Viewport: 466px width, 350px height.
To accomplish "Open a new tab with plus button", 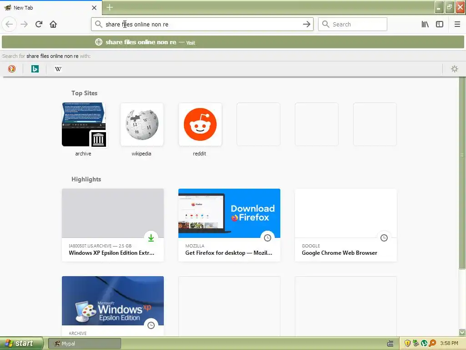I will pyautogui.click(x=110, y=7).
